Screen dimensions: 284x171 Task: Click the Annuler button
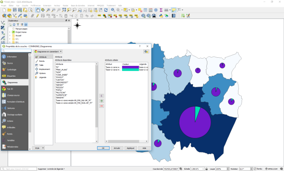tap(117, 148)
